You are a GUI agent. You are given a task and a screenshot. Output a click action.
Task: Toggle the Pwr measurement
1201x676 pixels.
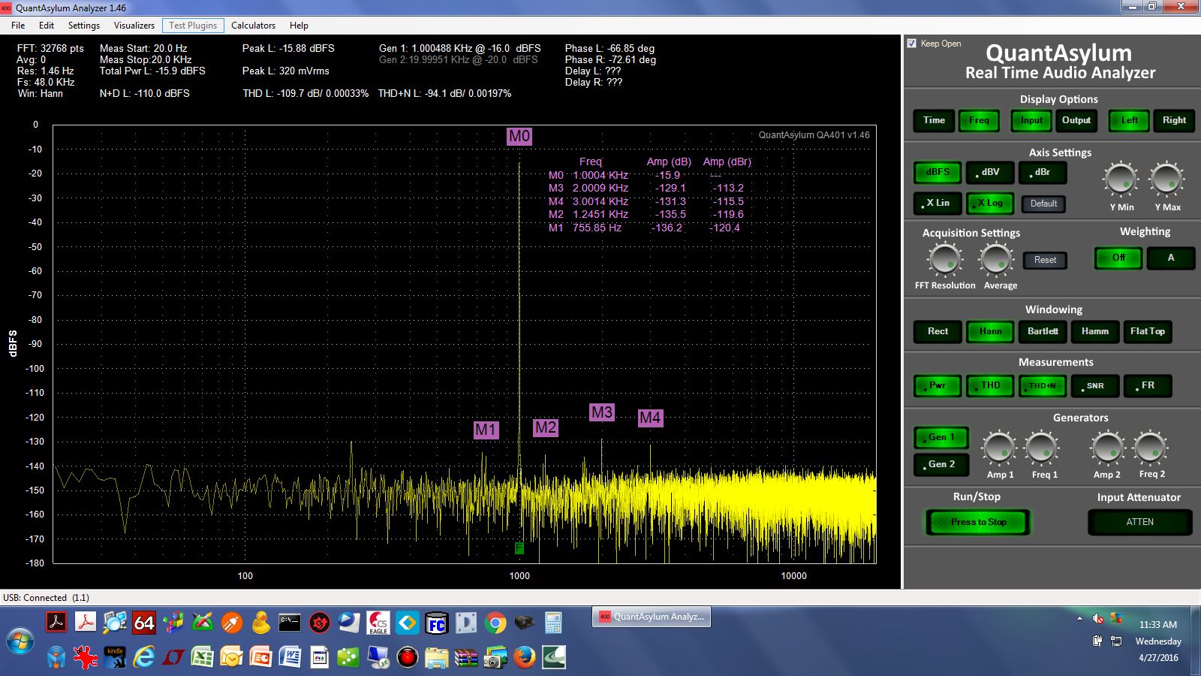(938, 385)
